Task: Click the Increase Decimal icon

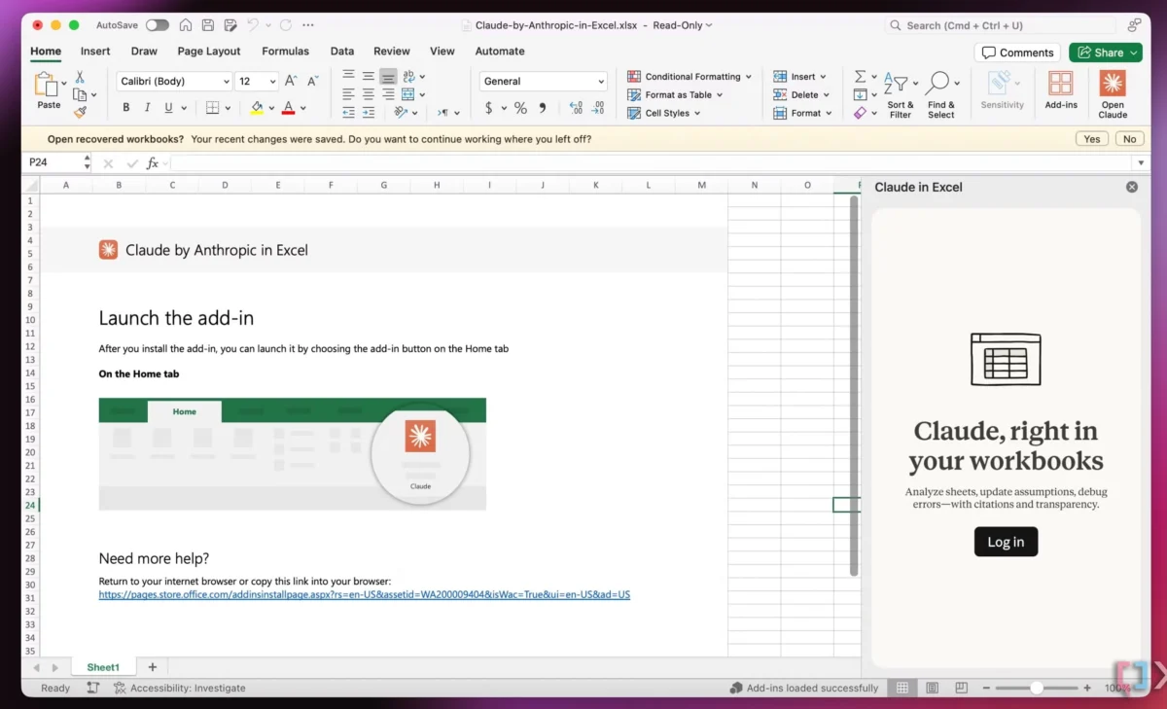Action: click(x=576, y=108)
